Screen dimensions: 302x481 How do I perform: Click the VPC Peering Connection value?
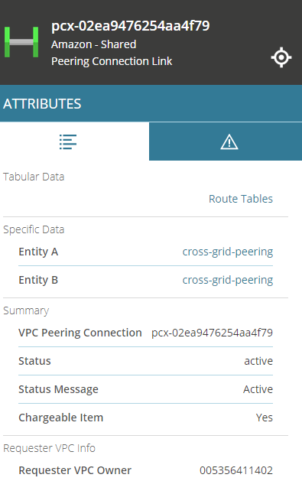coord(212,333)
